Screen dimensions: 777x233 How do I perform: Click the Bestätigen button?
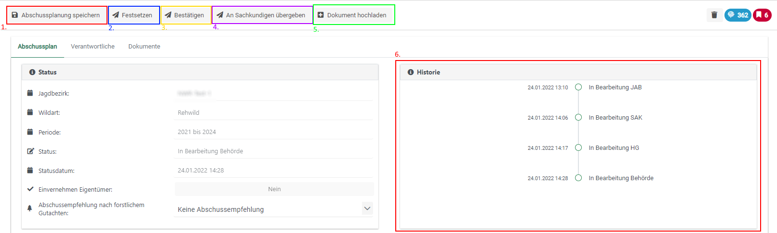(186, 15)
